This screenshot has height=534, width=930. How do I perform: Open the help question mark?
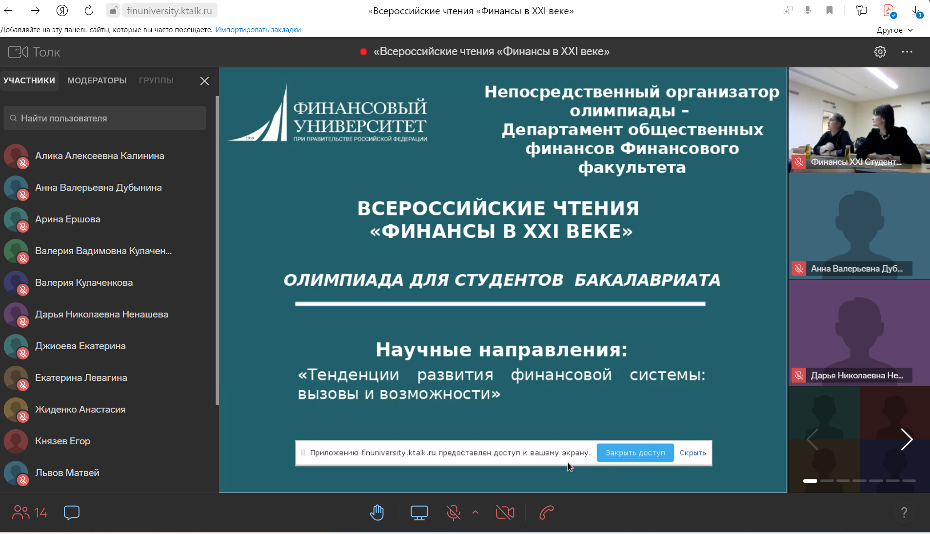[x=904, y=513]
